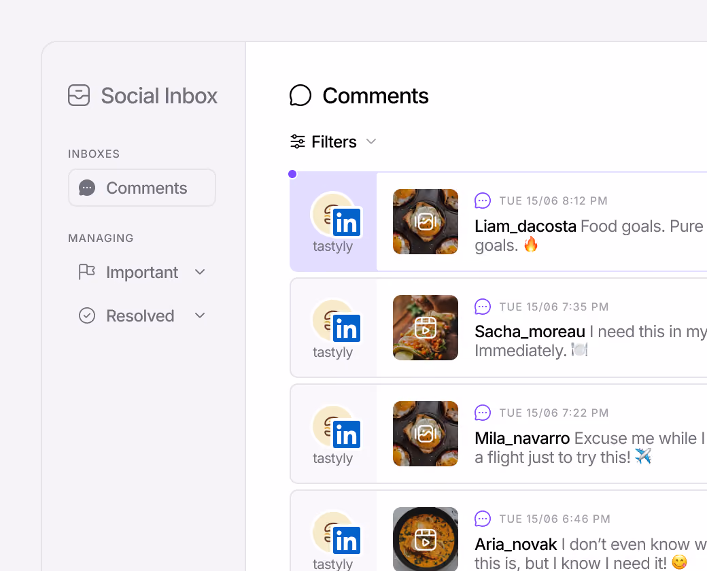
Task: Click tastyly LinkedIn avatar on Aria_novak row
Action: pos(337,534)
